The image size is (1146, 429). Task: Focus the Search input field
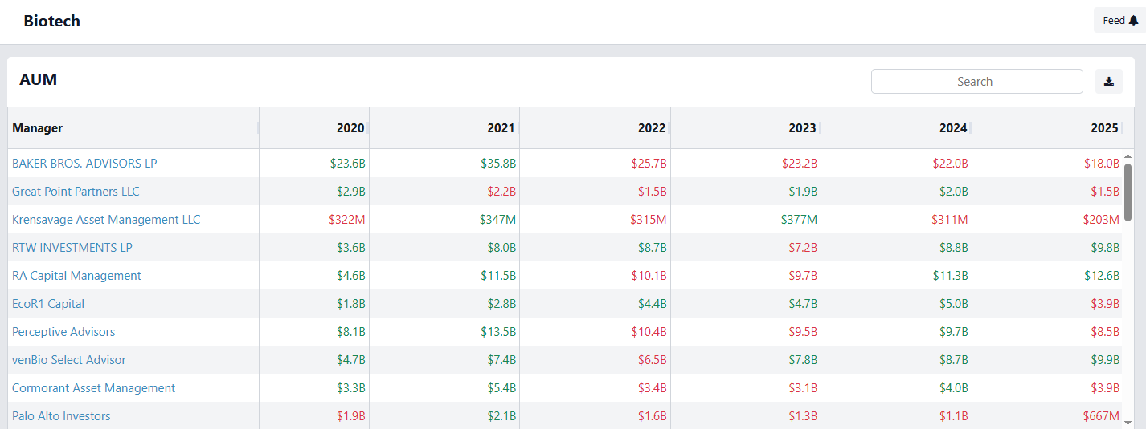pyautogui.click(x=976, y=81)
